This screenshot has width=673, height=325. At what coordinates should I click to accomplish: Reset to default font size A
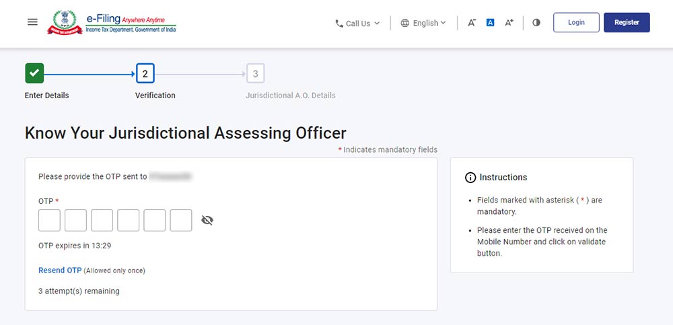tap(490, 23)
